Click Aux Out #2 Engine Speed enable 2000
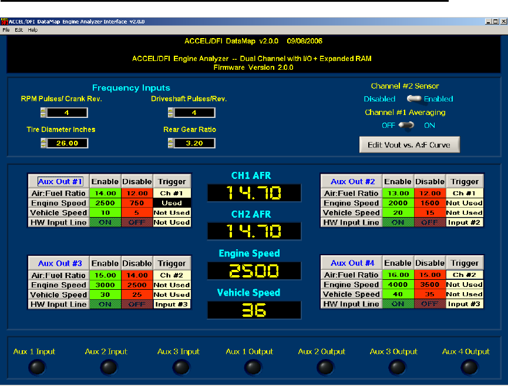 398,203
